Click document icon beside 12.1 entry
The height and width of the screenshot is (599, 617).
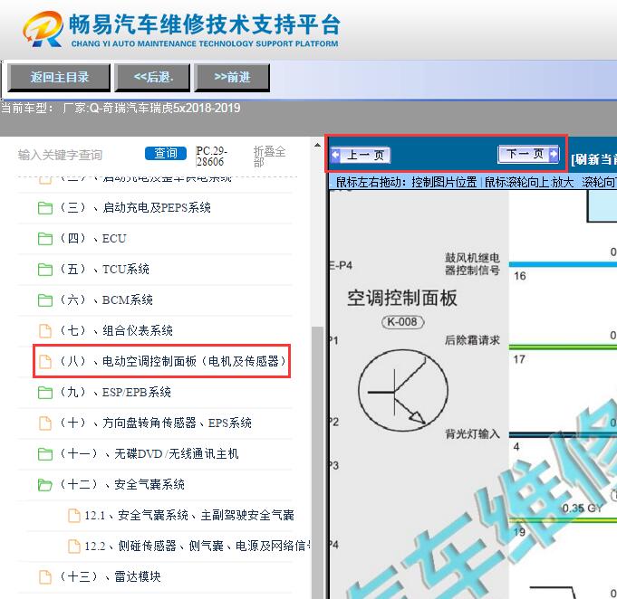pos(74,515)
